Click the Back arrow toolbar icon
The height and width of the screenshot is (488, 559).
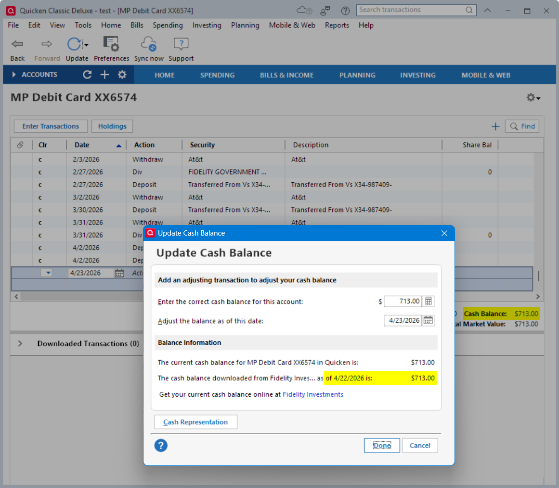(17, 44)
